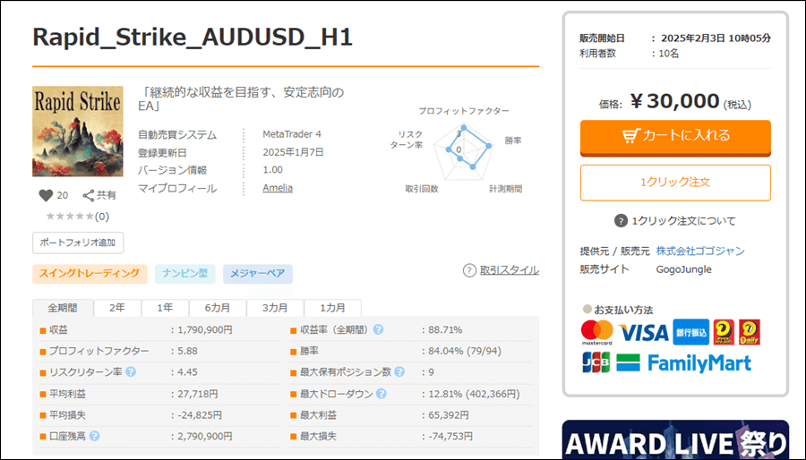The width and height of the screenshot is (806, 460).
Task: Switch to the 6カ月 tab
Action: click(x=215, y=307)
